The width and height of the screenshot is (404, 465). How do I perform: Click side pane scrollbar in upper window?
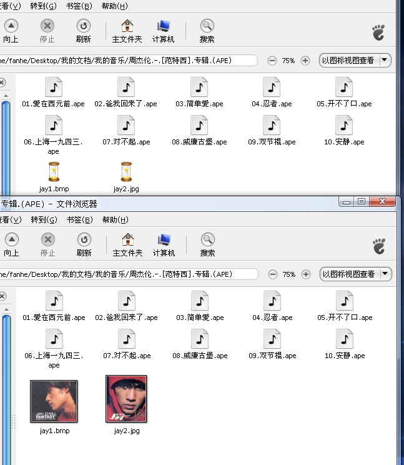coord(6,147)
